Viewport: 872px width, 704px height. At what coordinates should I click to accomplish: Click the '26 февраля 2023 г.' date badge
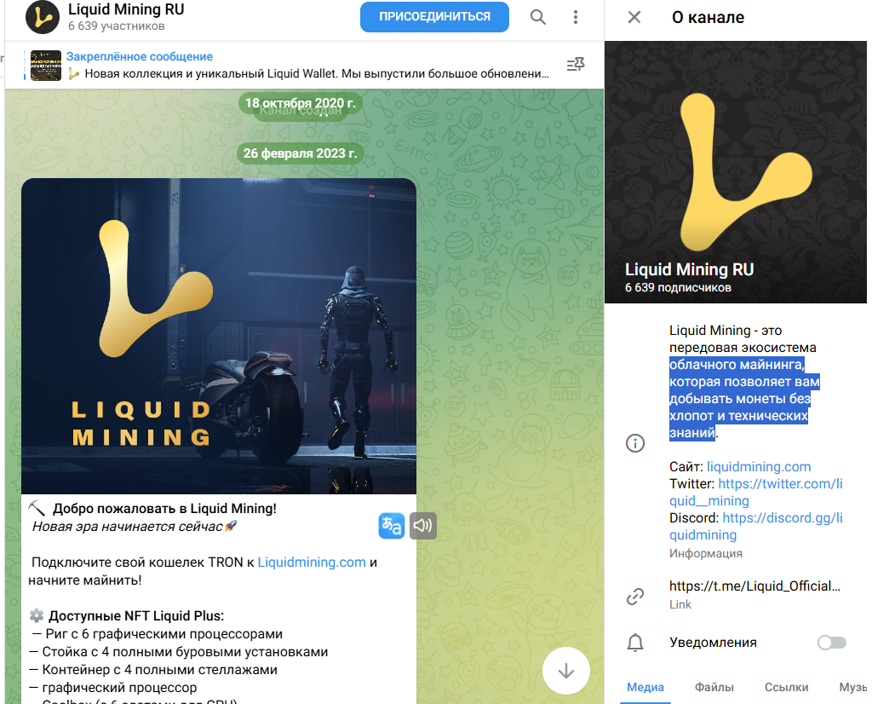pos(301,153)
